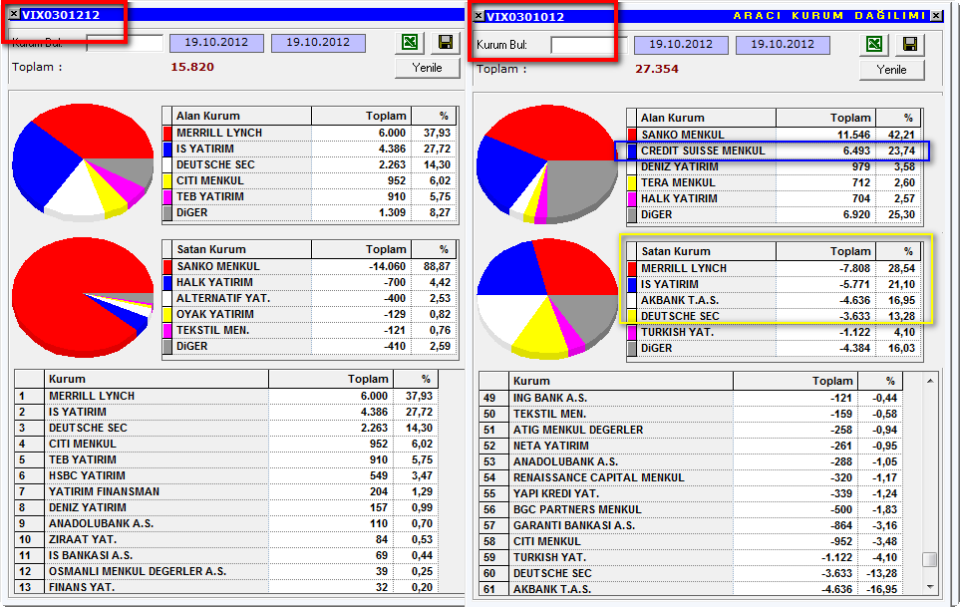Click Yenile button in VIX0301012 window

(891, 70)
